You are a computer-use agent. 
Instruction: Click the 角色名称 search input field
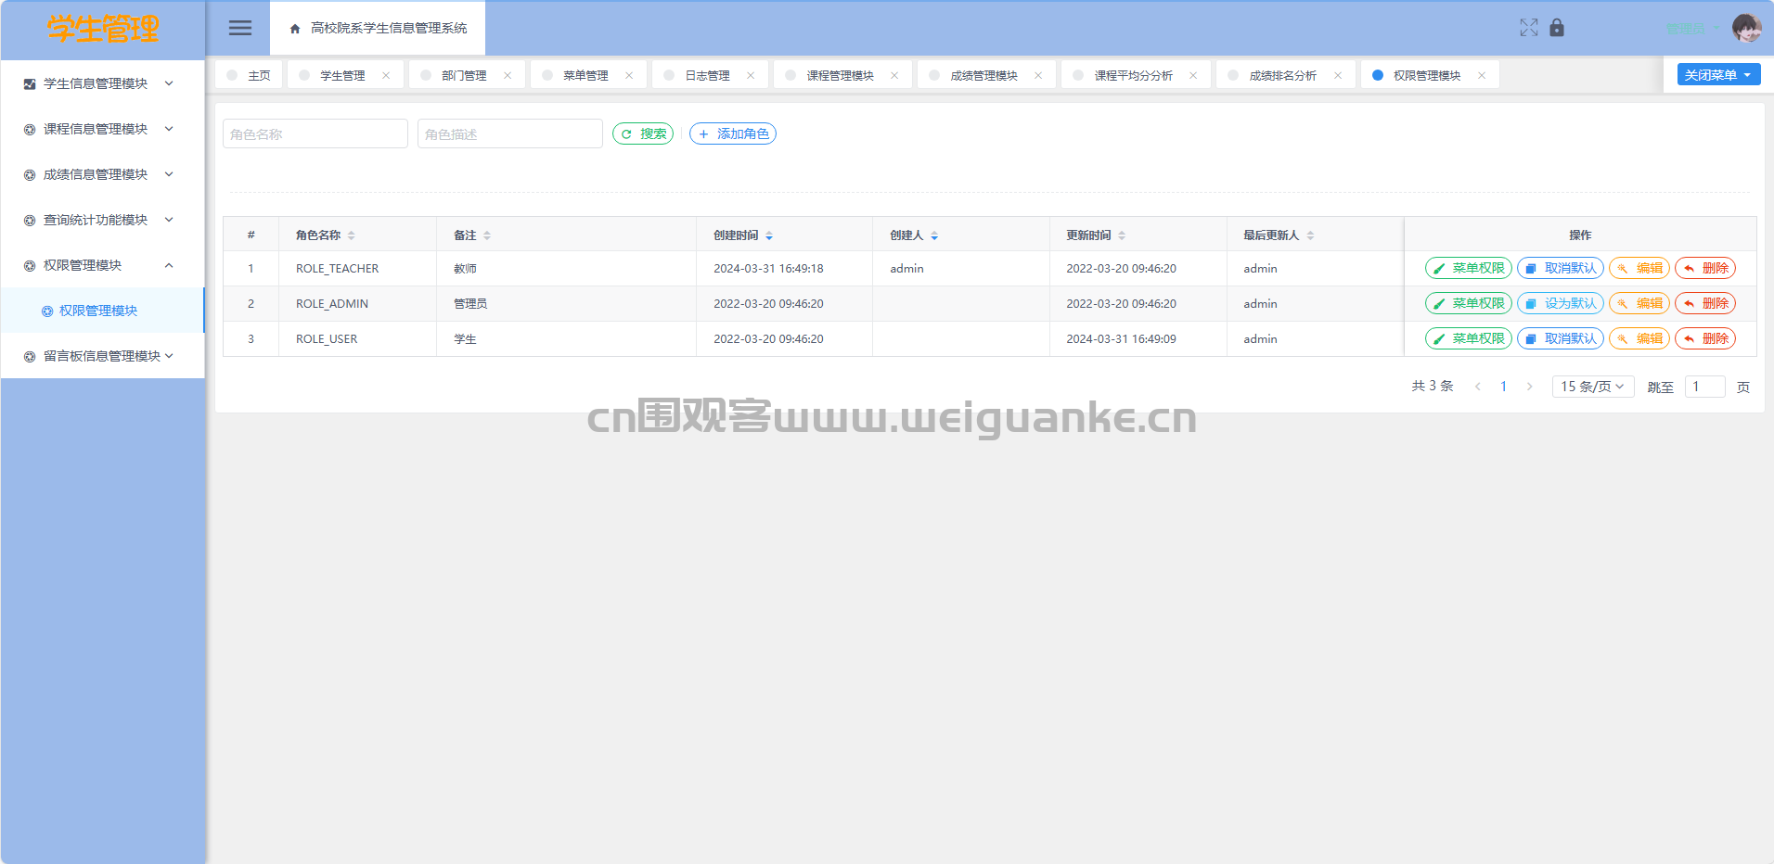[x=315, y=134]
